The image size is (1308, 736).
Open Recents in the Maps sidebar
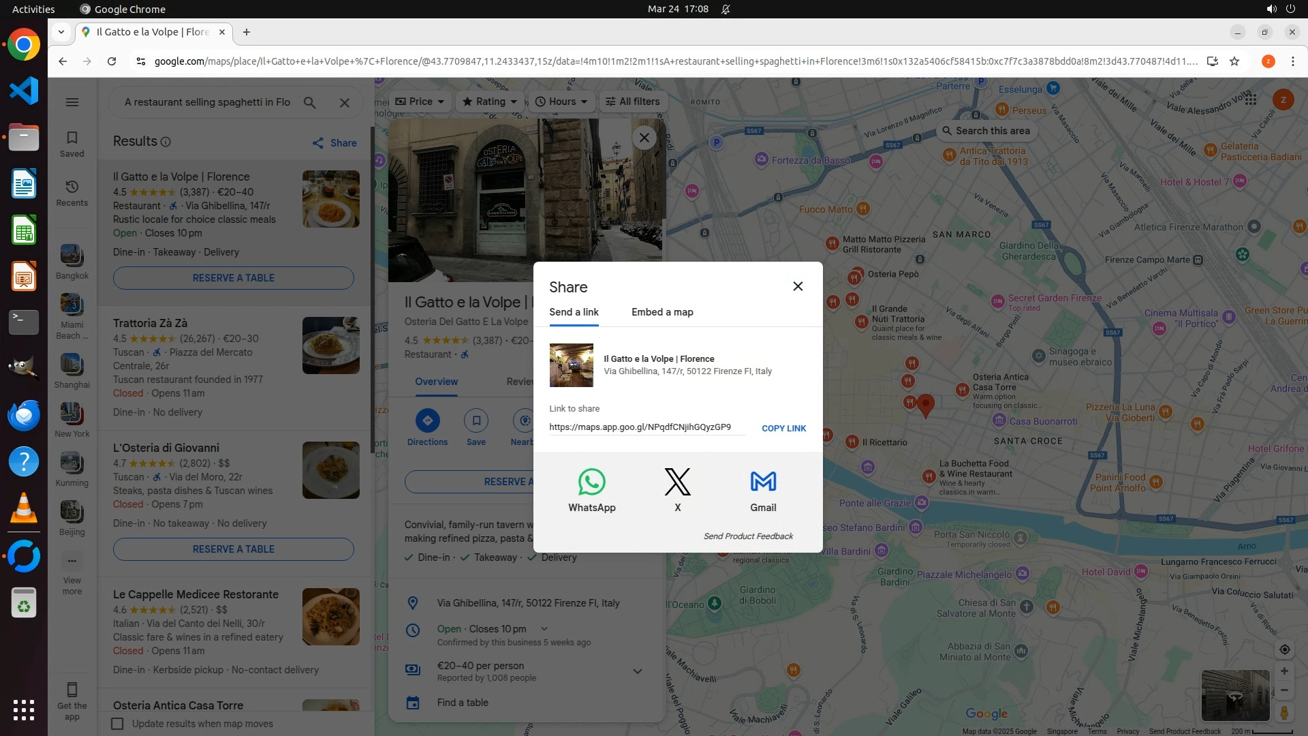coord(72,192)
